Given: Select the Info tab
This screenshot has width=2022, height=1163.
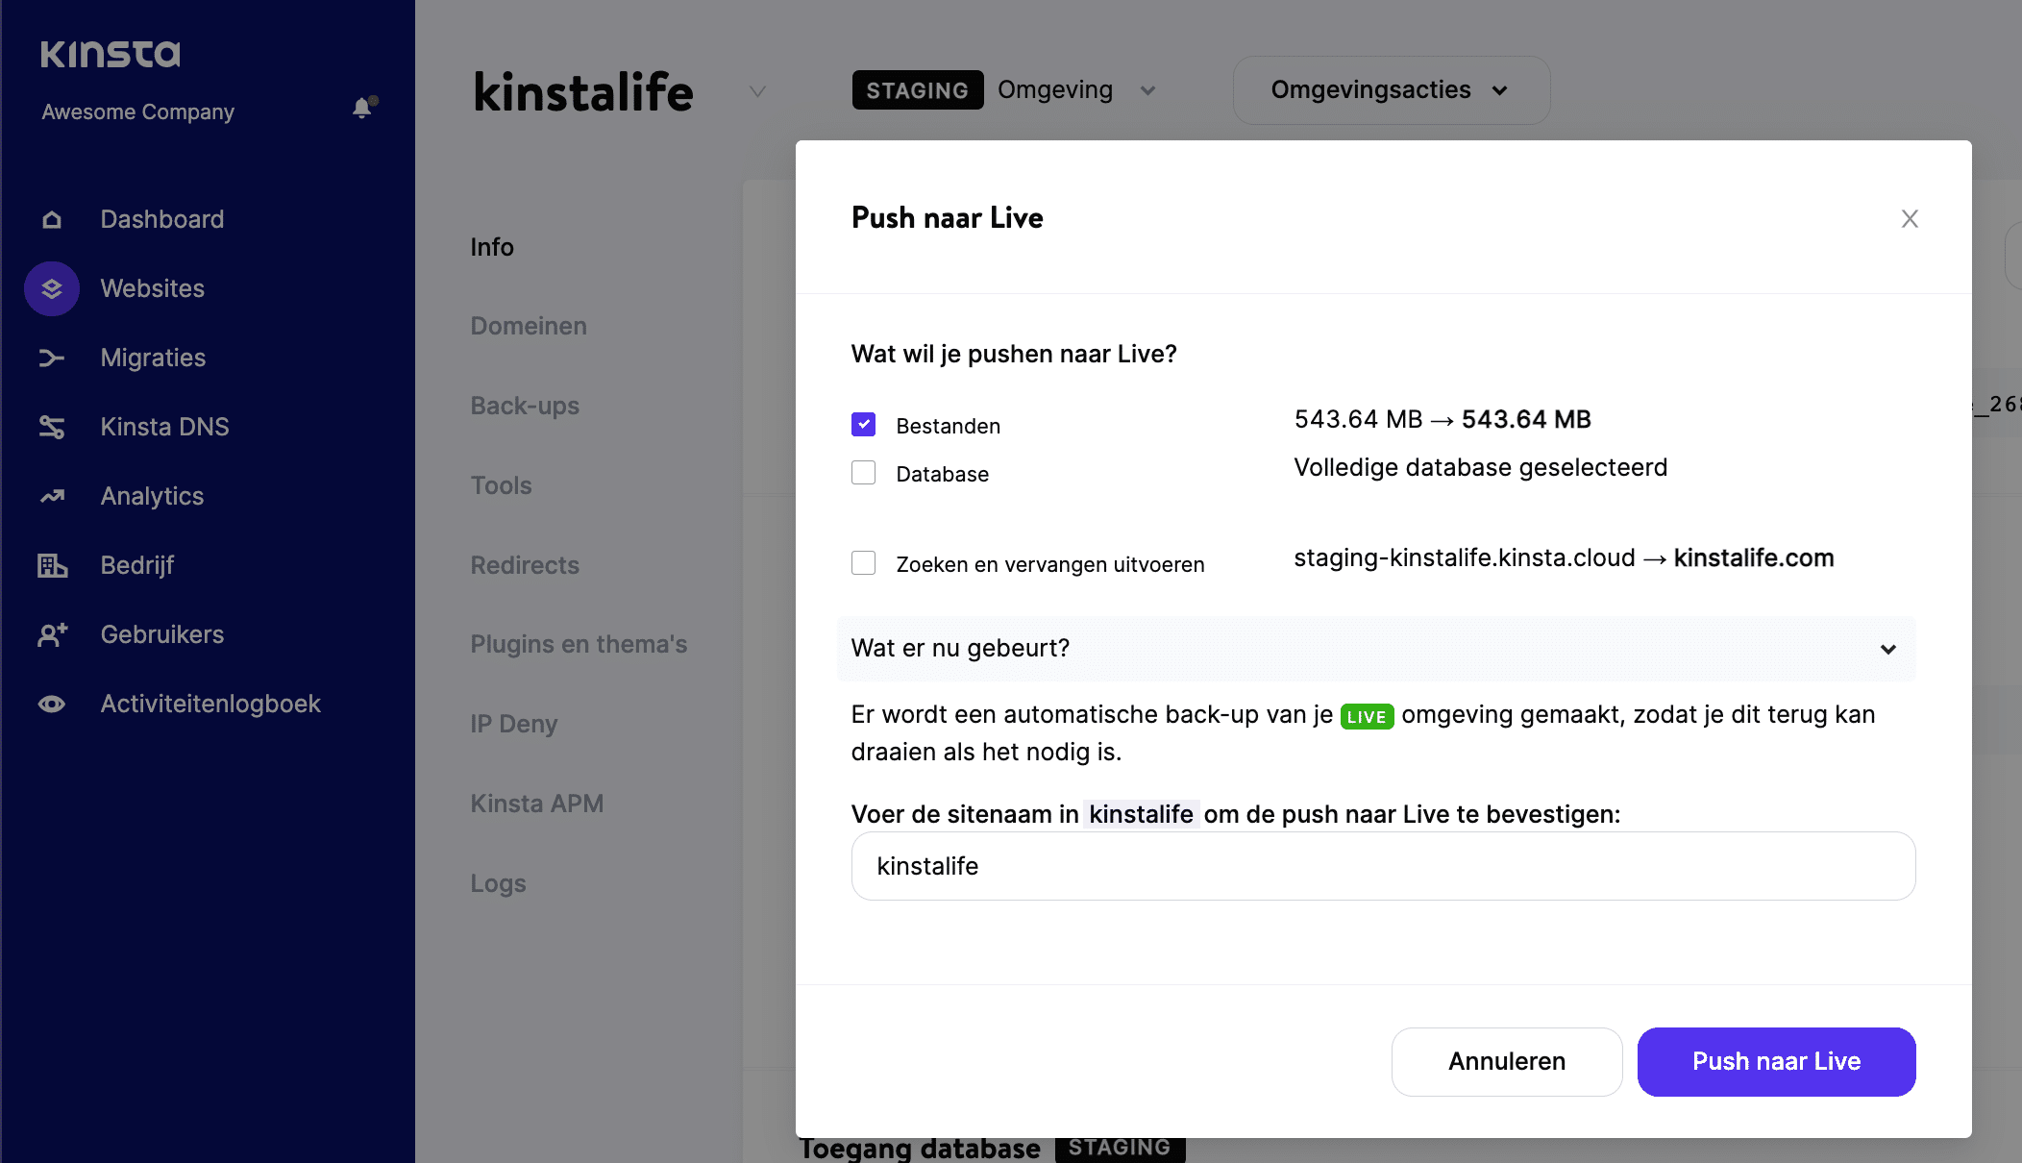Looking at the screenshot, I should [x=492, y=247].
